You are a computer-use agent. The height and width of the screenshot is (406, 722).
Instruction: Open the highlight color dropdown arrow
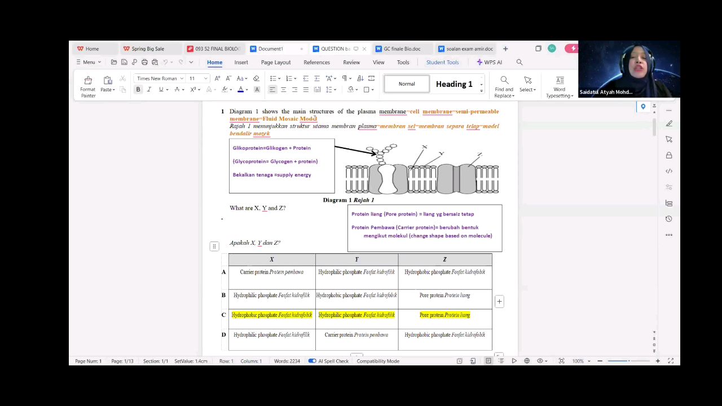(231, 90)
